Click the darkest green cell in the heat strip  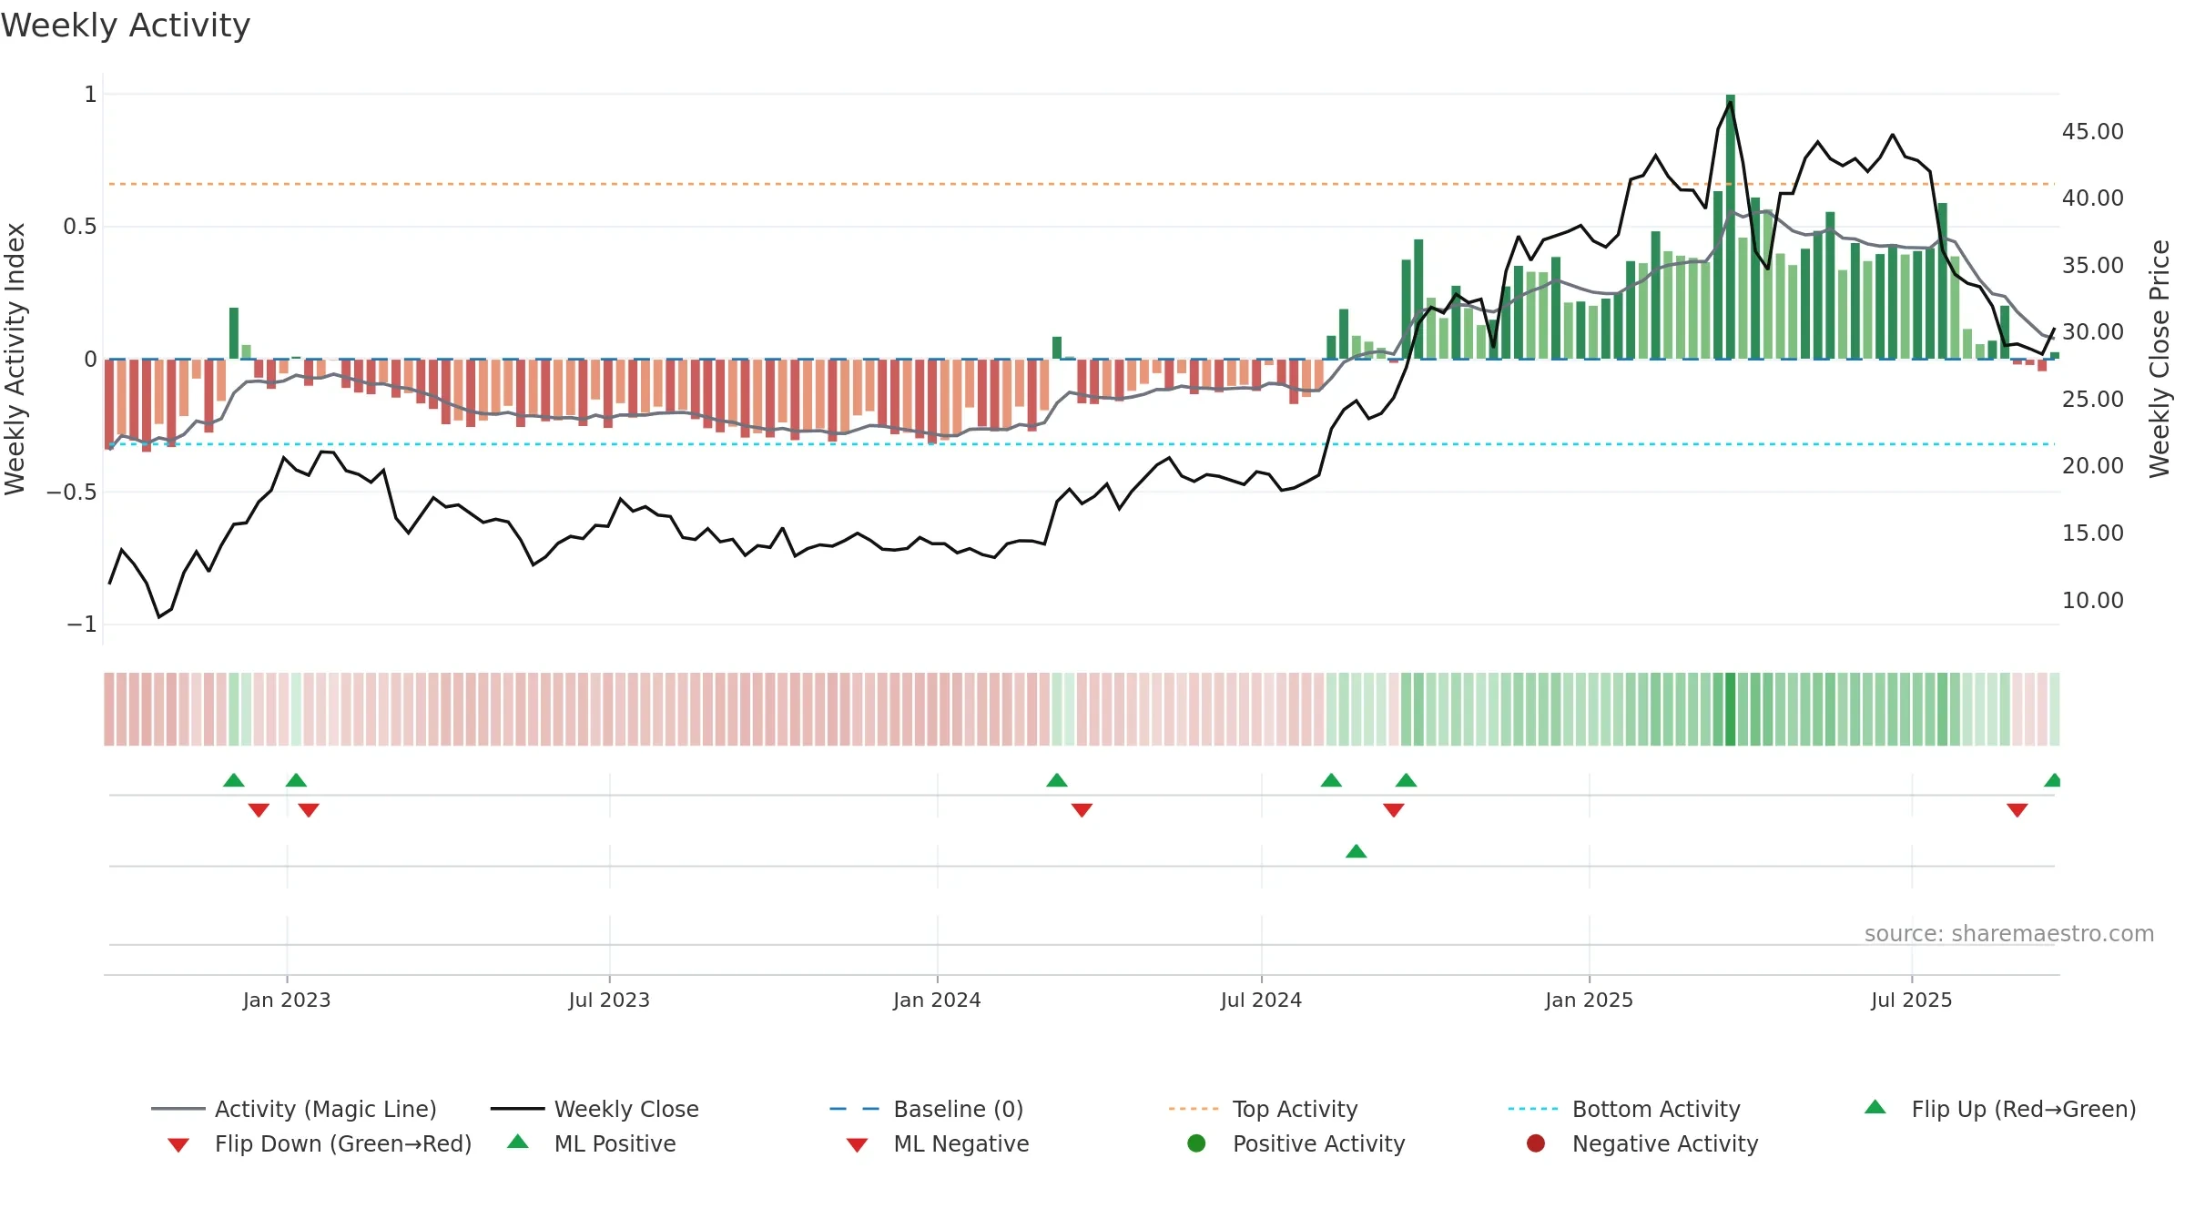pyautogui.click(x=1731, y=709)
